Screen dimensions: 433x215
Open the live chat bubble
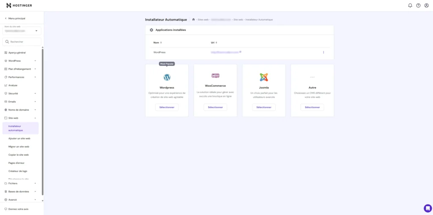[x=428, y=208]
